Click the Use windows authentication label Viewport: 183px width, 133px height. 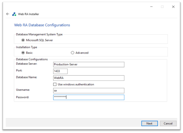76,84
